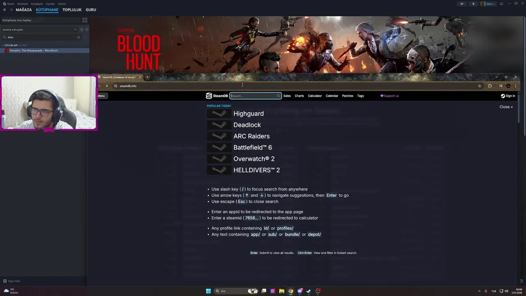This screenshot has width=526, height=296.
Task: Switch to the MAĞAZA tab
Action: pyautogui.click(x=24, y=10)
